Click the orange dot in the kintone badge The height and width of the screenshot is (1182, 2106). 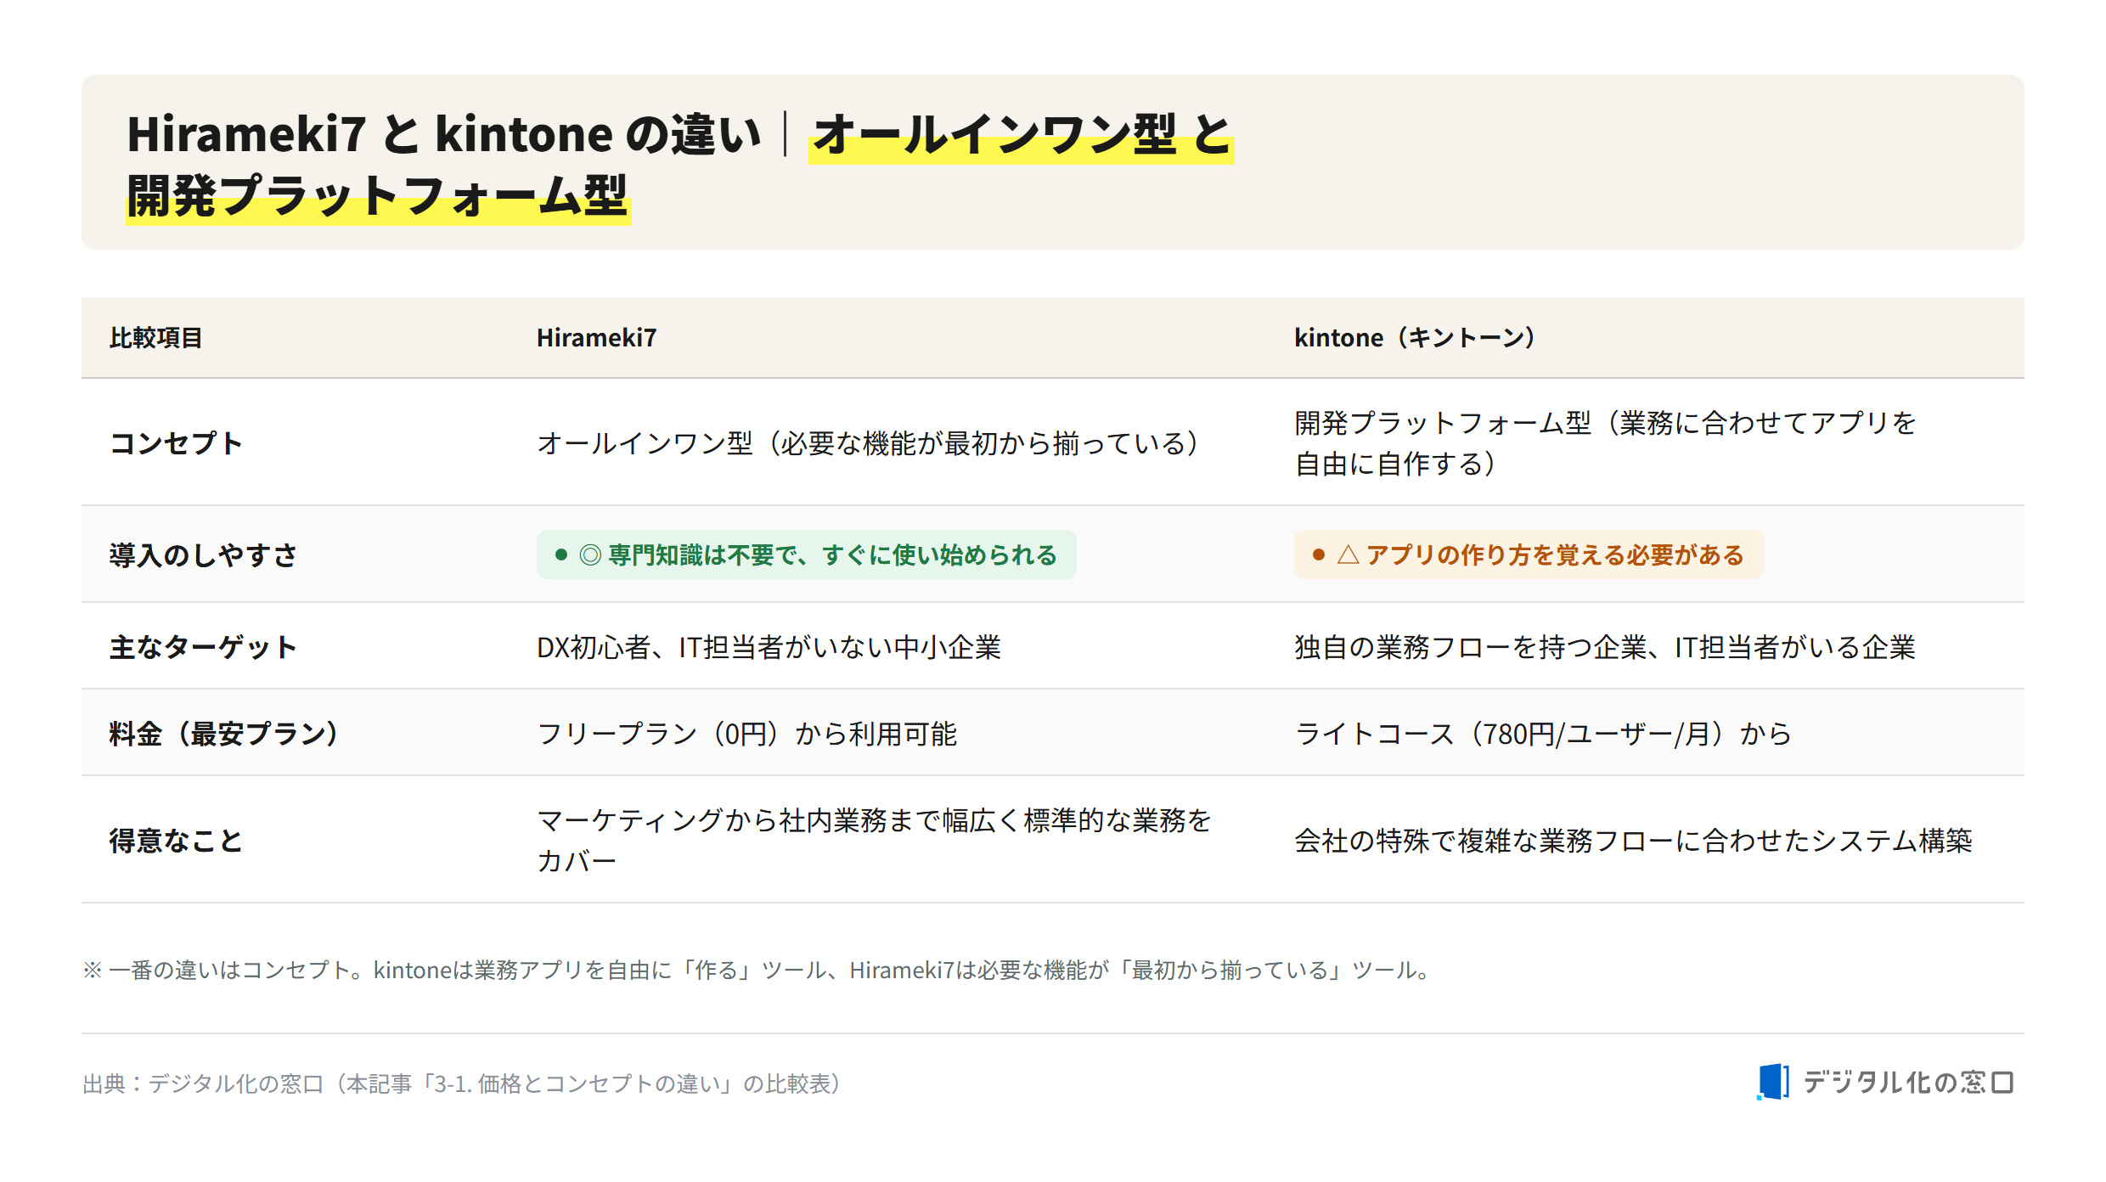pos(1319,554)
